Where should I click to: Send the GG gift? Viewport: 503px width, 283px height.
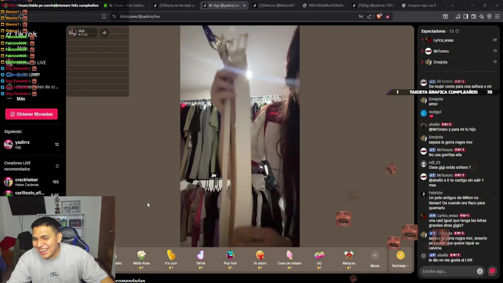pos(319,259)
